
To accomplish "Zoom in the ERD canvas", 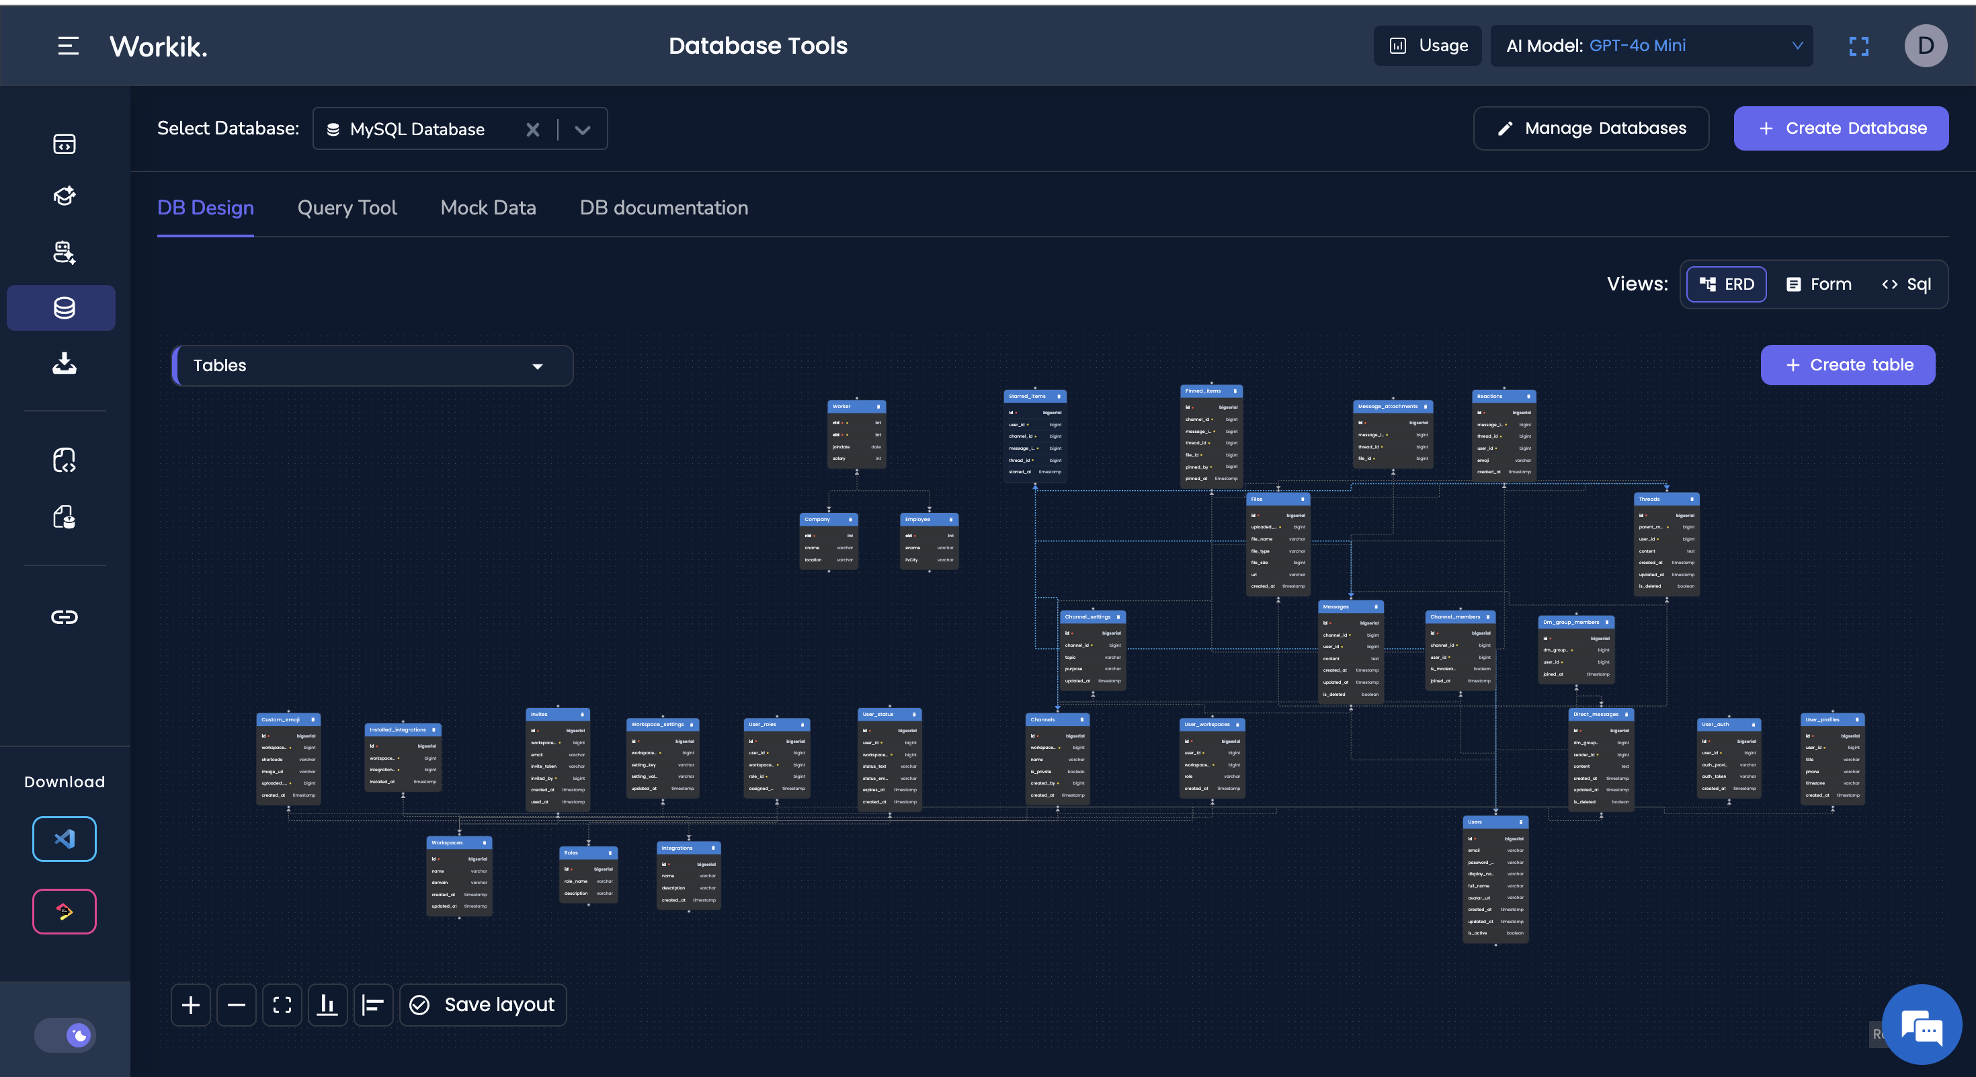I will coord(191,1005).
